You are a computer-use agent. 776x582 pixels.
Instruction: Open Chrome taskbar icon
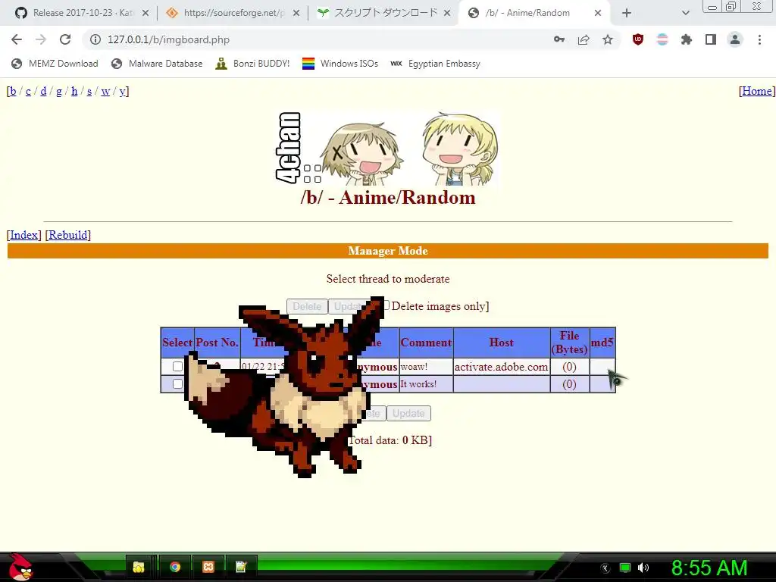(x=175, y=567)
